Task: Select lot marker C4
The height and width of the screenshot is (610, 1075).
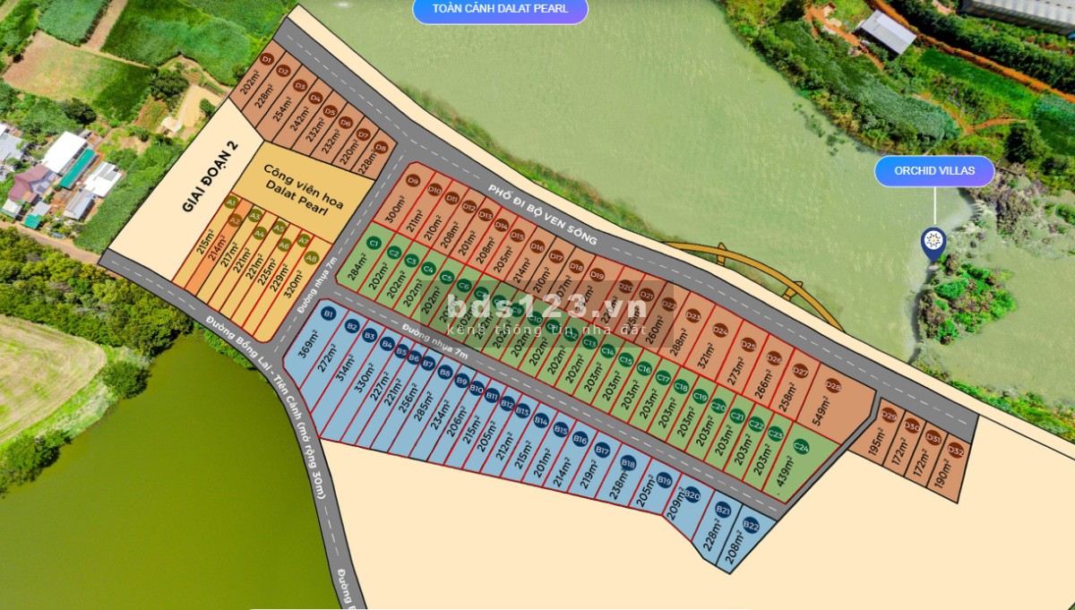Action: pyautogui.click(x=428, y=269)
